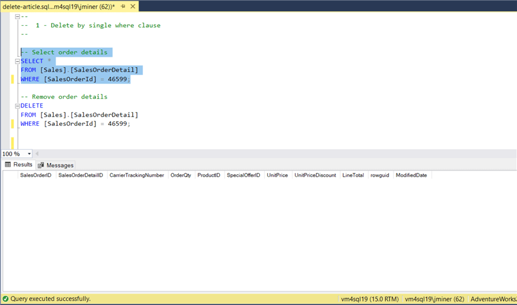
Task: Select the SalesOrderID column header
Action: [x=36, y=175]
